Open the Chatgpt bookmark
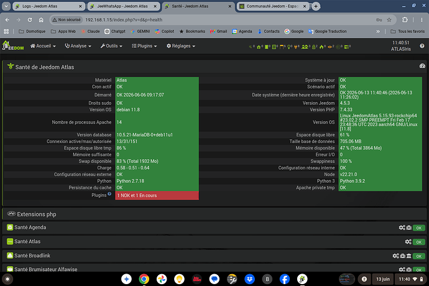 tap(115, 32)
